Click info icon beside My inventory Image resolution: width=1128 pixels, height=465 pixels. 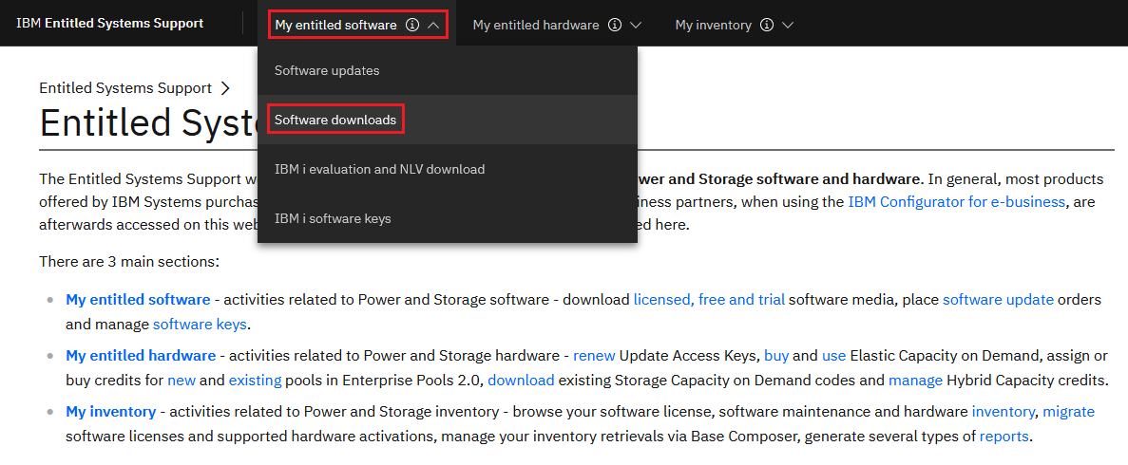click(x=767, y=26)
